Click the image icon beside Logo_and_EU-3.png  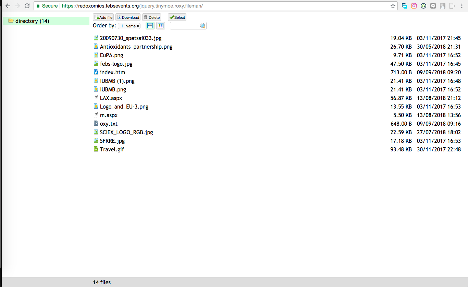96,106
